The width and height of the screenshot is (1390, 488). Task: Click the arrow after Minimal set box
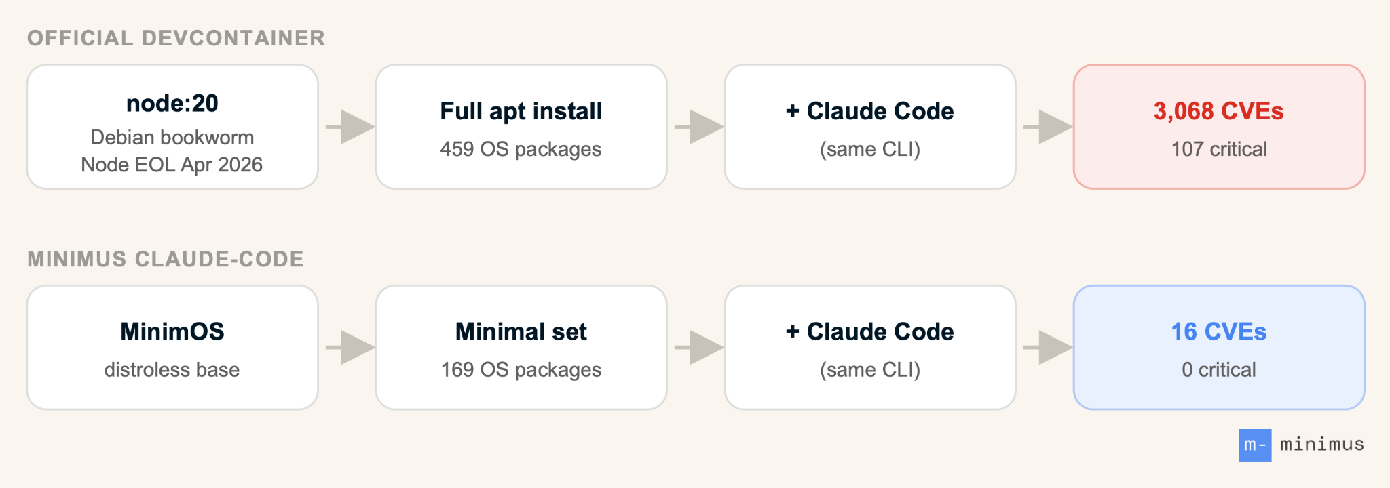(x=699, y=348)
